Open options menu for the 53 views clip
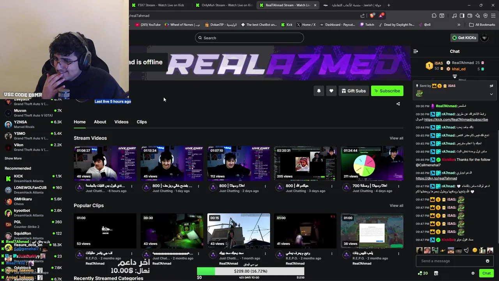The width and height of the screenshot is (499, 281). (x=132, y=254)
